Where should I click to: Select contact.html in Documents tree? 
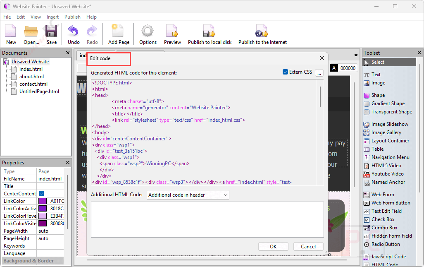tap(33, 84)
